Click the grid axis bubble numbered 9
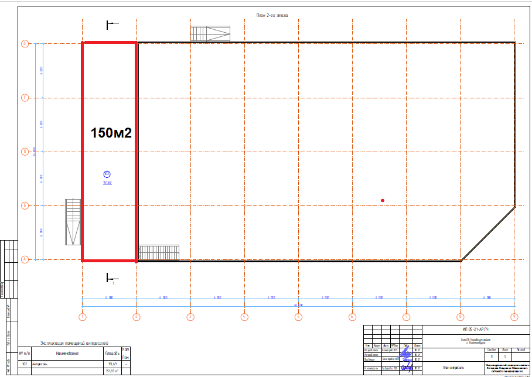Viewport: 532px width, 377px height. [x=514, y=317]
